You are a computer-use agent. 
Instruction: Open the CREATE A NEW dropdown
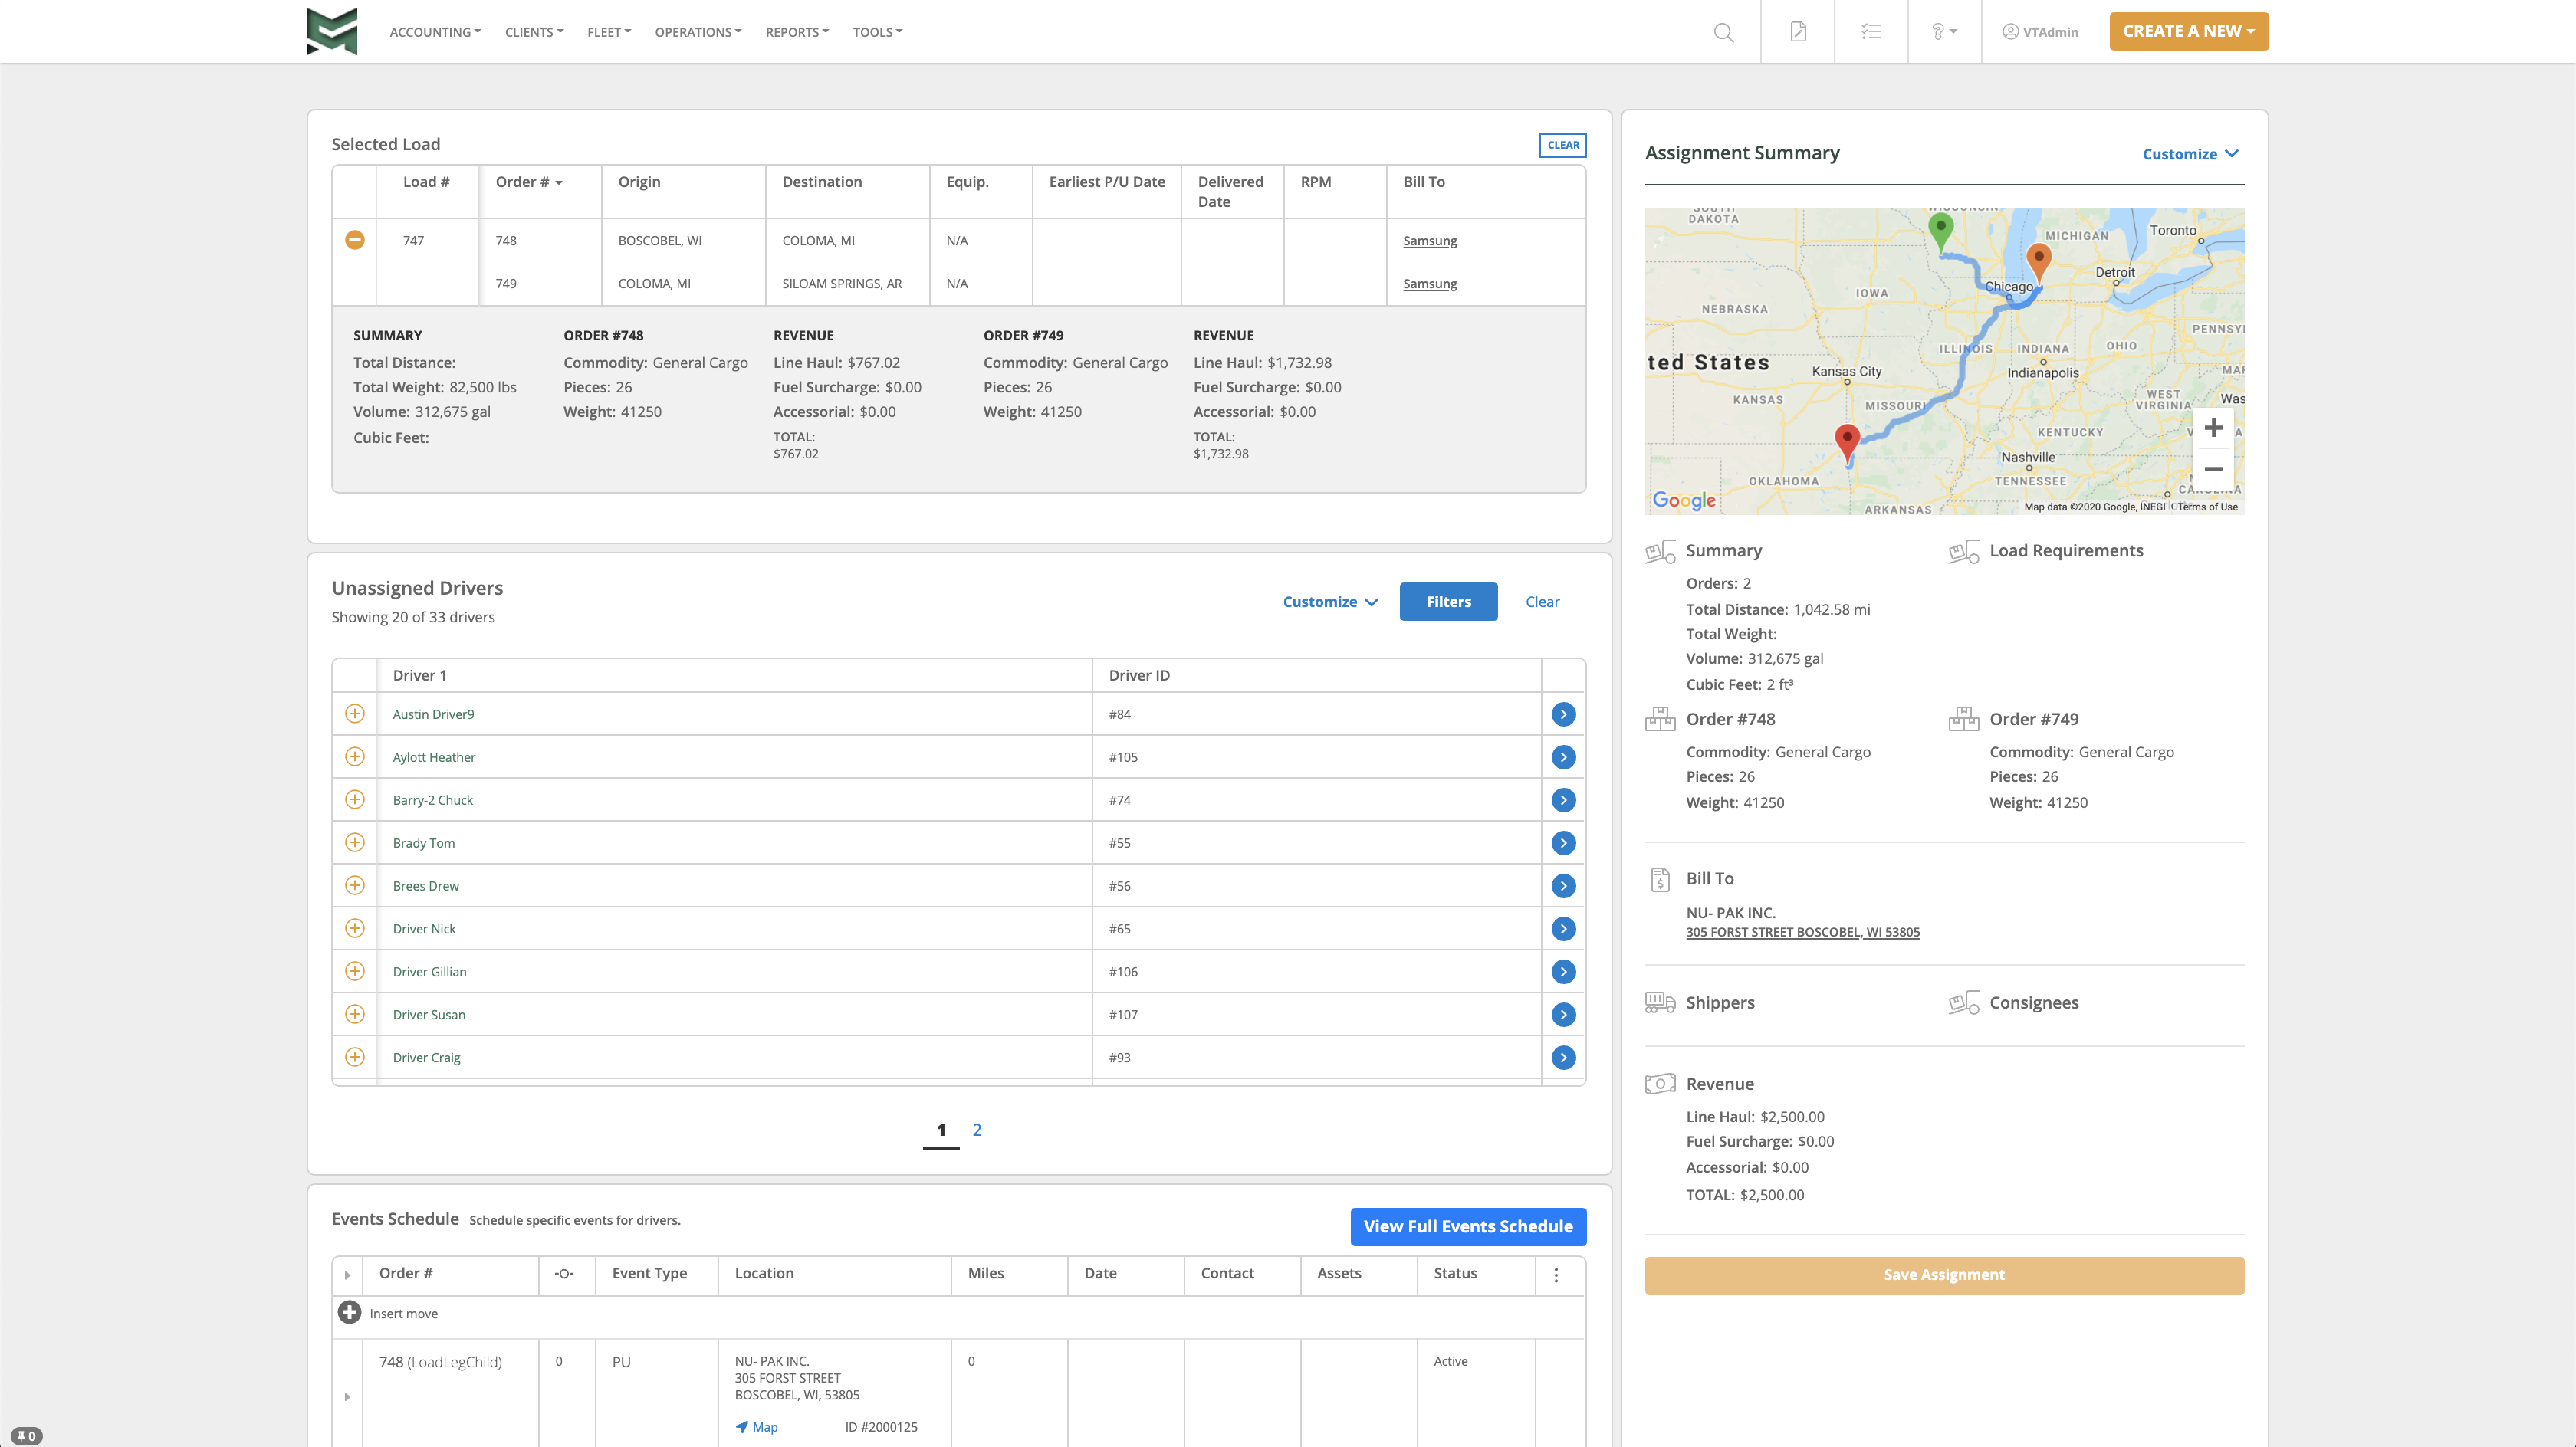point(2189,31)
